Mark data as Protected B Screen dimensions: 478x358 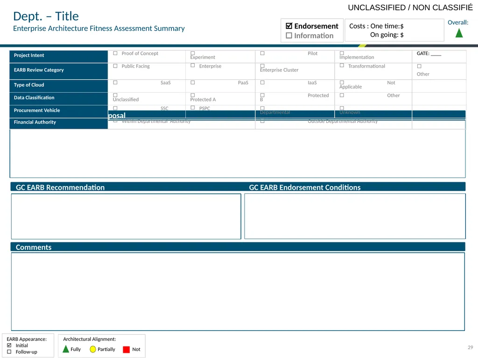(x=262, y=95)
